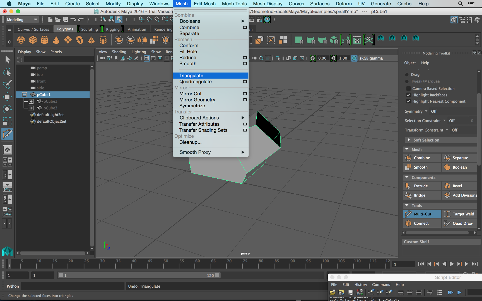Click Separate button in Modeling Toolkit
Image resolution: width=482 pixels, height=301 pixels.
pyautogui.click(x=459, y=158)
